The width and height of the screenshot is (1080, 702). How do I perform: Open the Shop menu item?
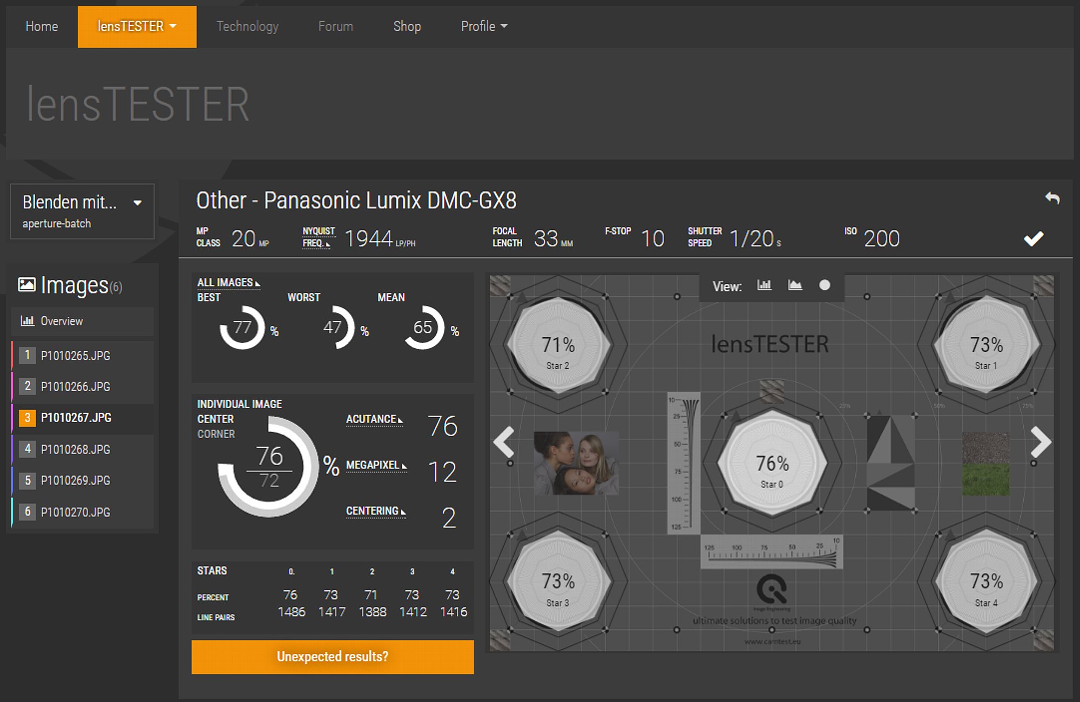pyautogui.click(x=407, y=26)
